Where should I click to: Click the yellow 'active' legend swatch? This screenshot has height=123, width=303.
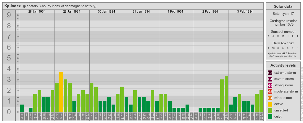click(x=270, y=104)
